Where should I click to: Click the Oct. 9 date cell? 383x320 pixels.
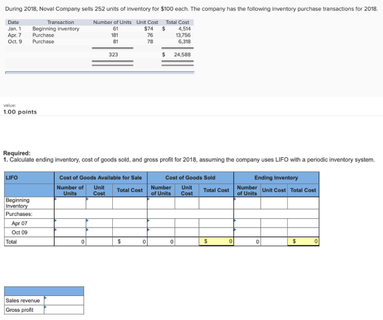click(15, 42)
